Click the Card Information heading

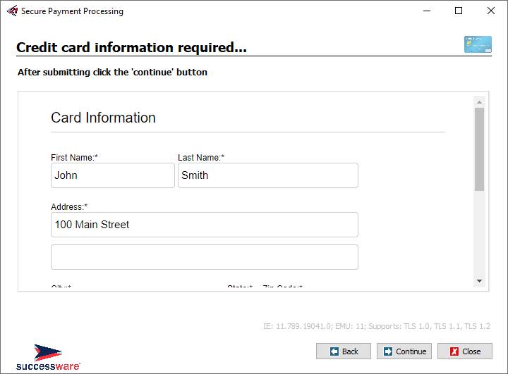click(x=103, y=118)
